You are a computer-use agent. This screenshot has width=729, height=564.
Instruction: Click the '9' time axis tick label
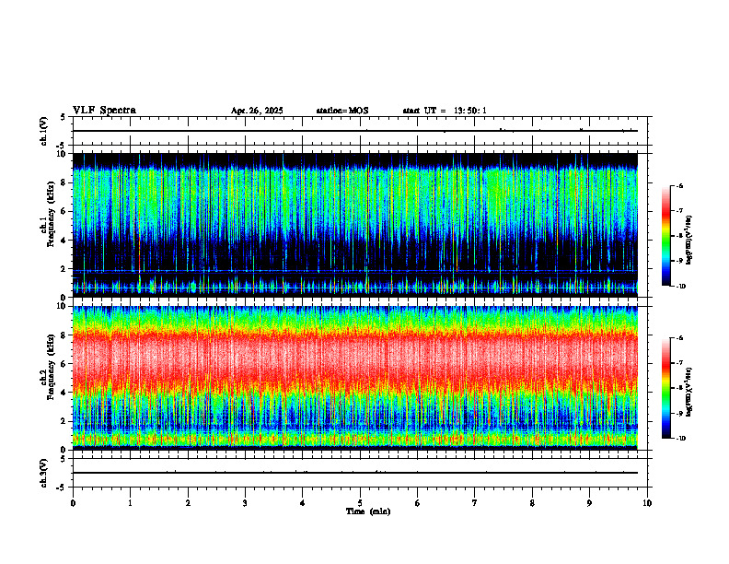589,503
